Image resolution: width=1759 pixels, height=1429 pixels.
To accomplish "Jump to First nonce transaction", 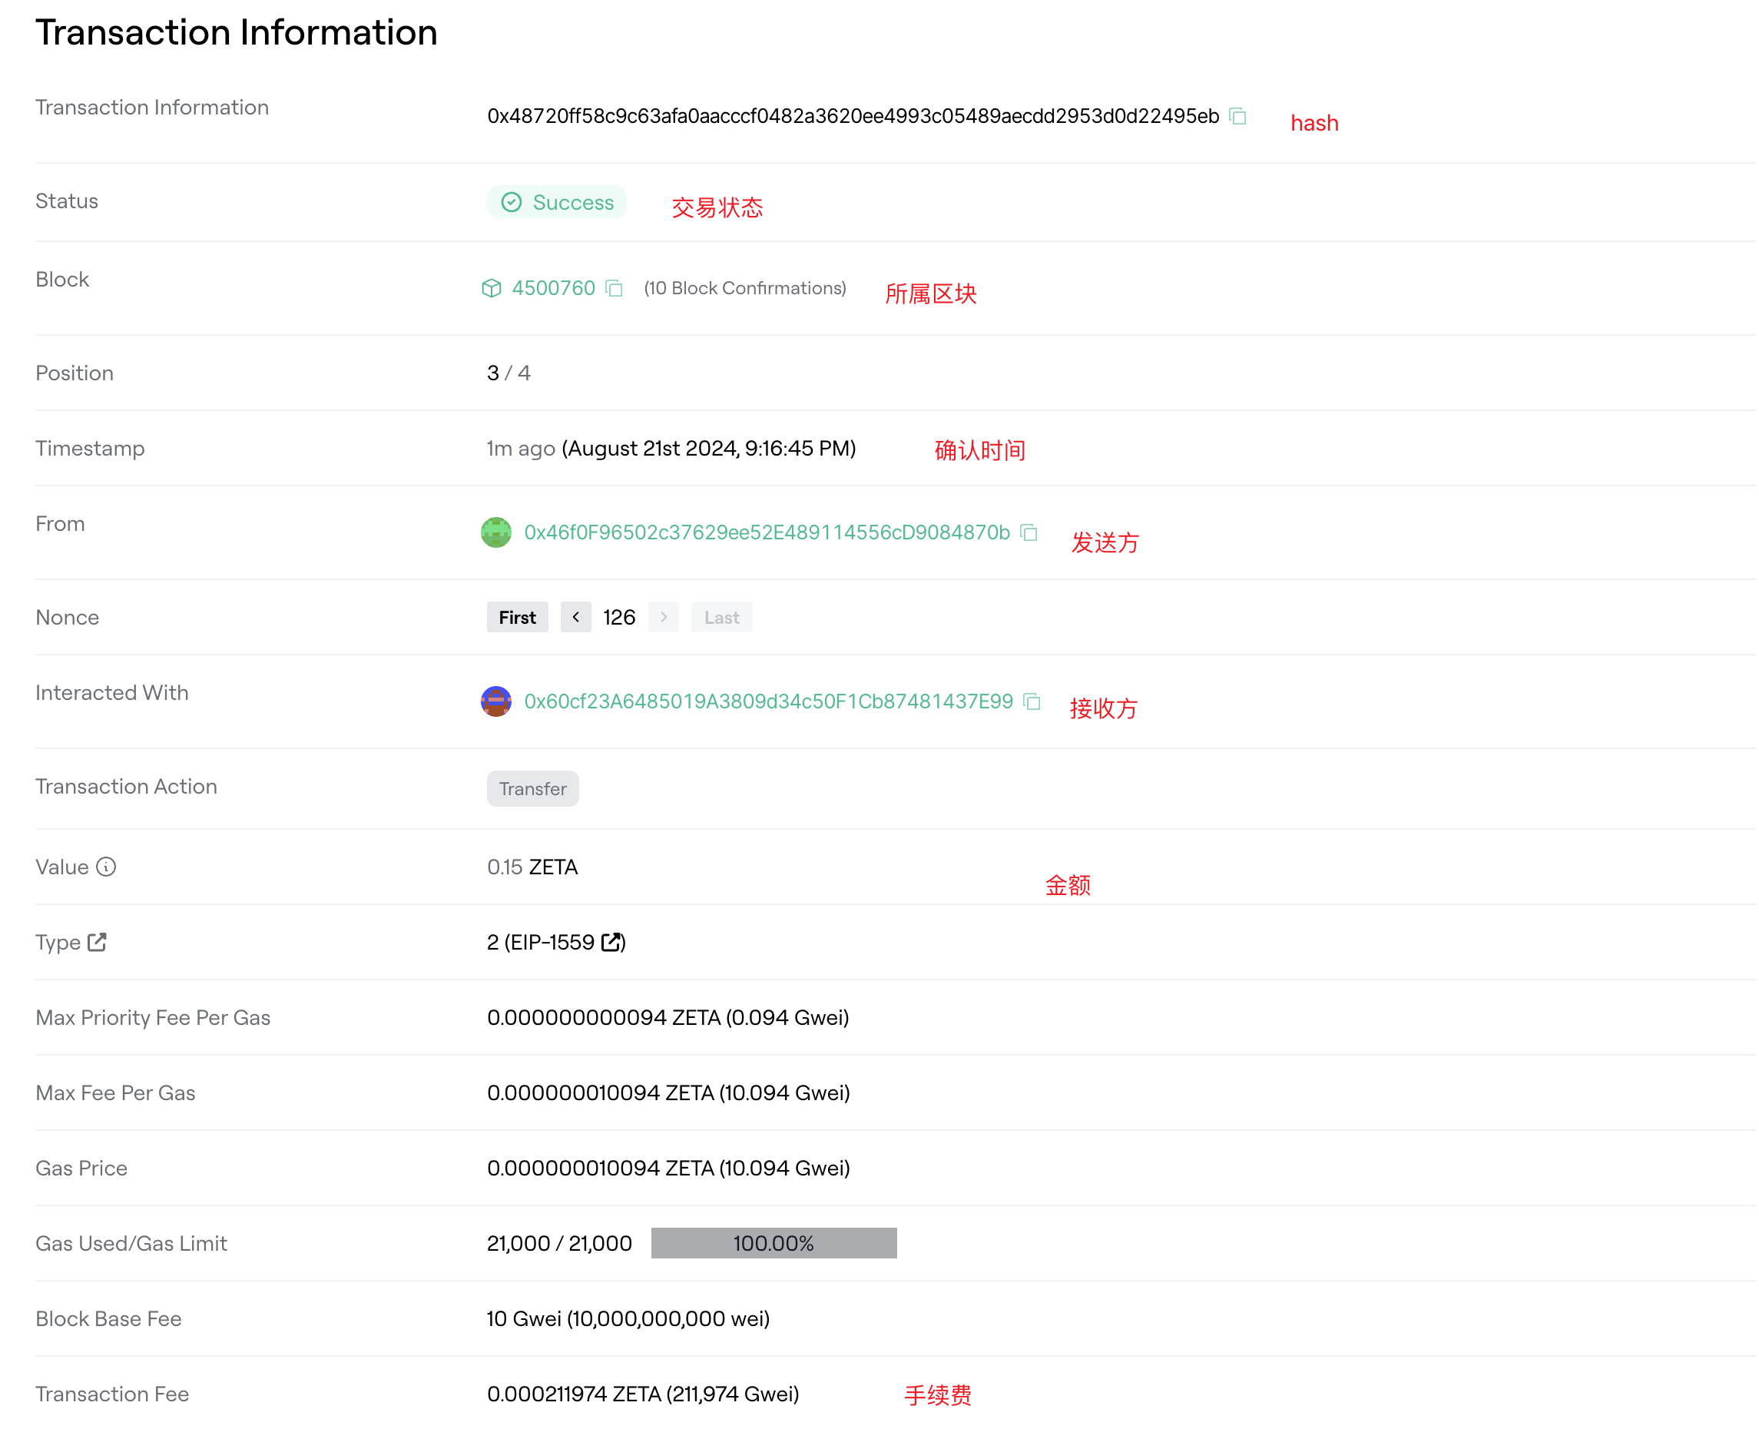I will pos(517,618).
